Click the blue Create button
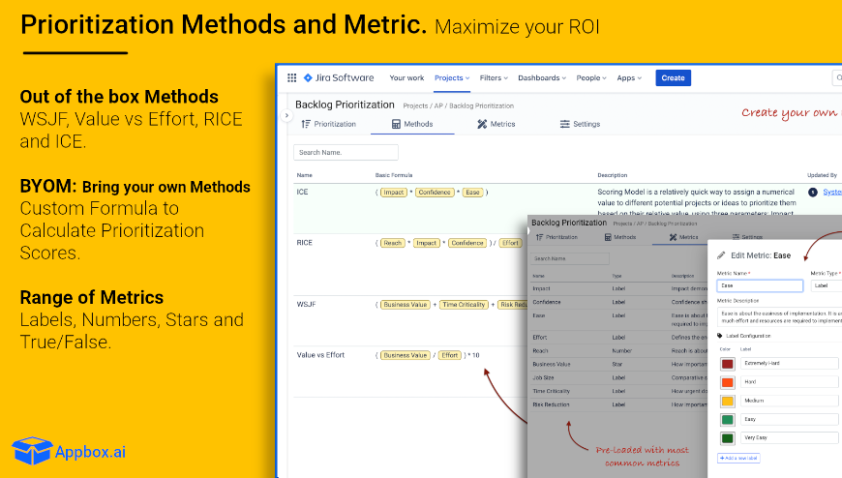Image resolution: width=842 pixels, height=478 pixels. tap(673, 77)
